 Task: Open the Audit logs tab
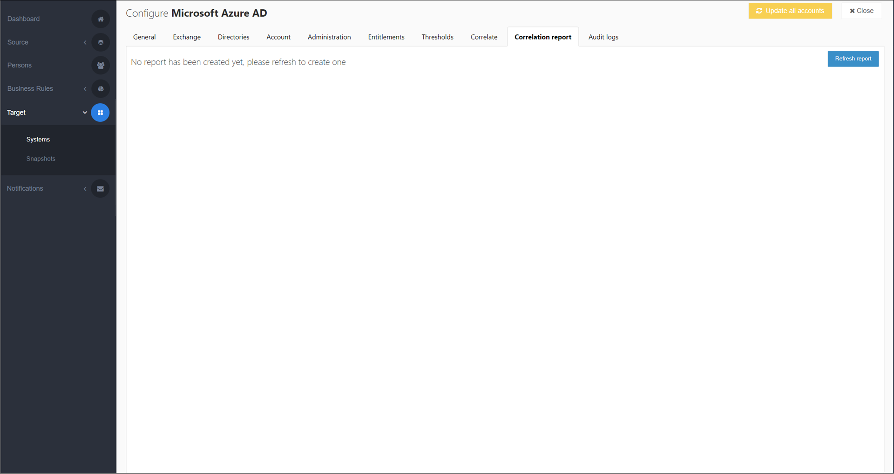pos(603,37)
